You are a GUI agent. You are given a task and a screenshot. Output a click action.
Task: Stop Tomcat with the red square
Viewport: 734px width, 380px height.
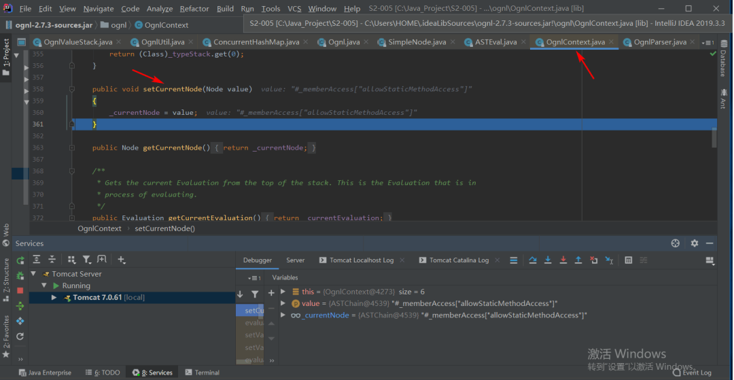coord(20,291)
